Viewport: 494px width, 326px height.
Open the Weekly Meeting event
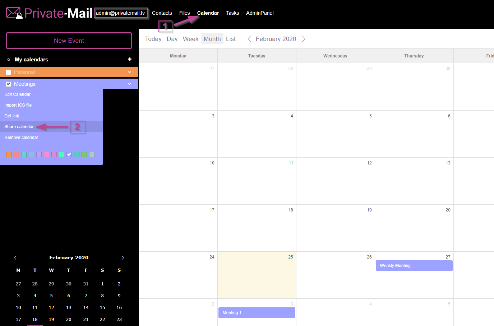[414, 266]
